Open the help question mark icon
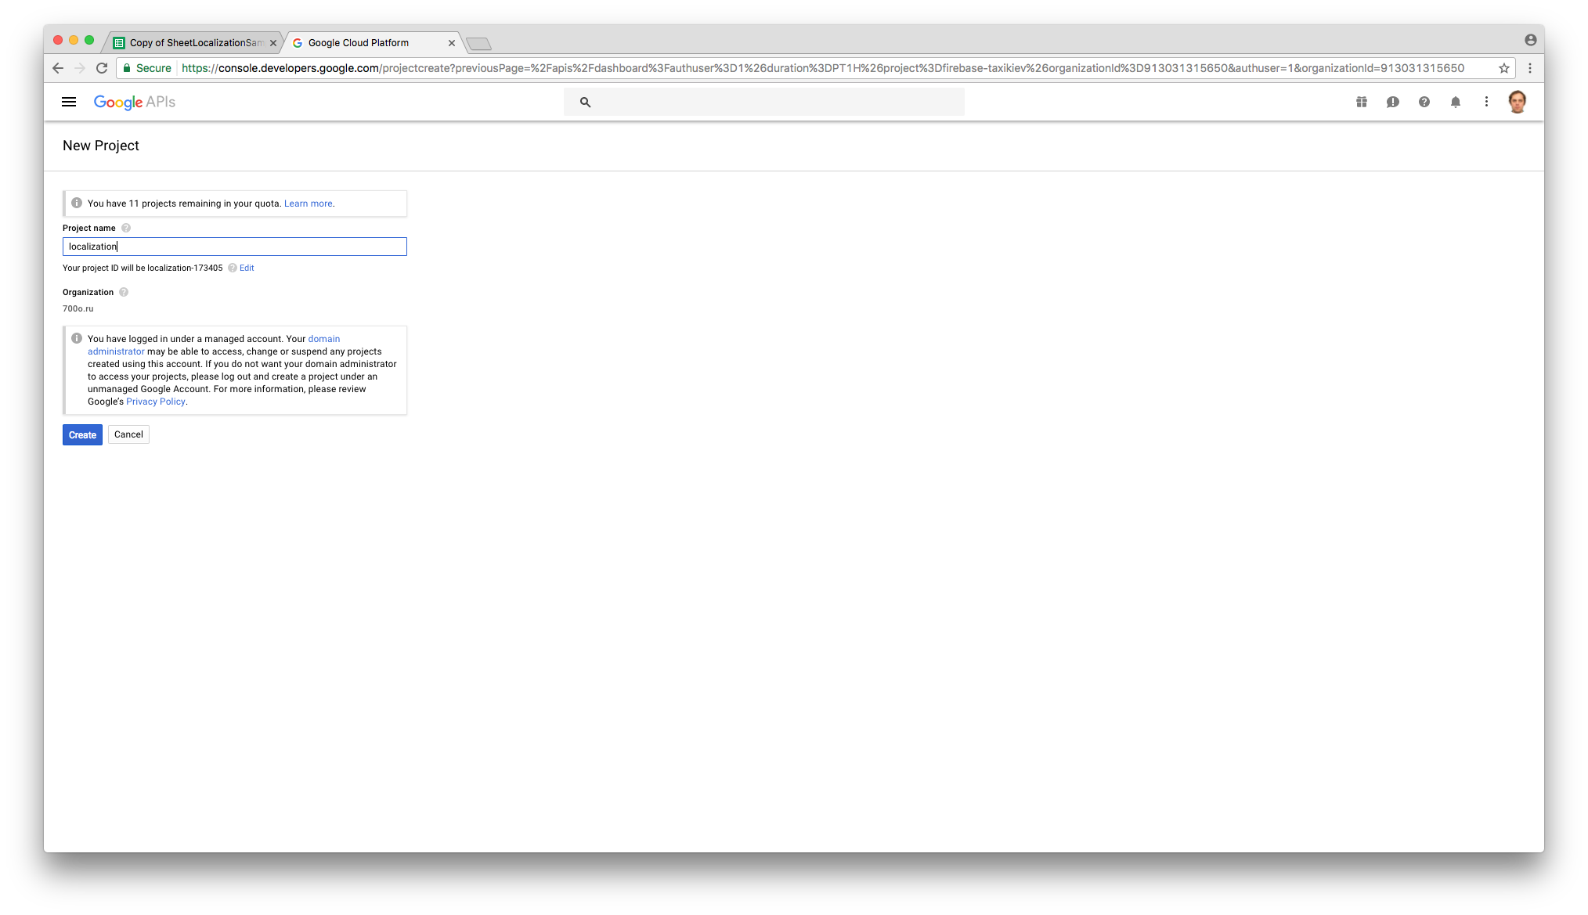This screenshot has height=915, width=1588. (1424, 102)
